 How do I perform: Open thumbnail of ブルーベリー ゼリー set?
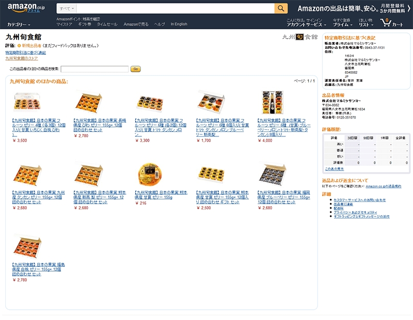pos(273,174)
